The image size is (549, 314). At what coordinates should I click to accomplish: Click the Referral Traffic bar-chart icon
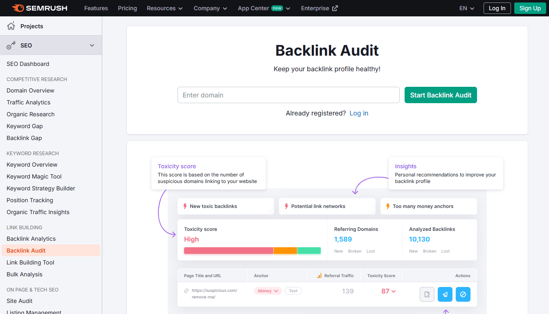pos(319,276)
